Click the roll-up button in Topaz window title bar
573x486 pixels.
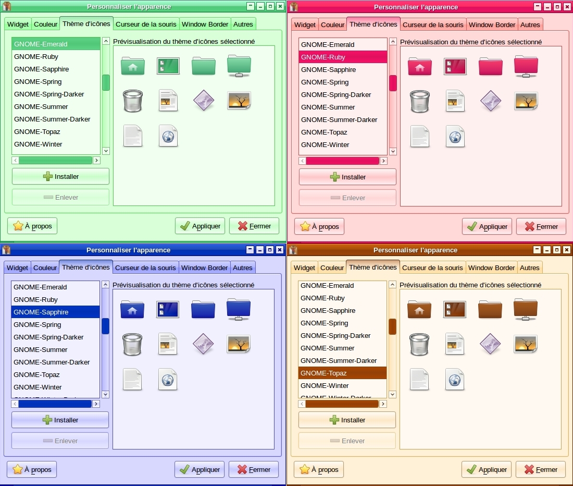(537, 250)
